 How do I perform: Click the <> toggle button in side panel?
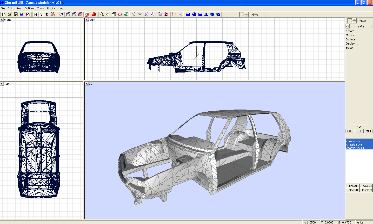(348, 26)
